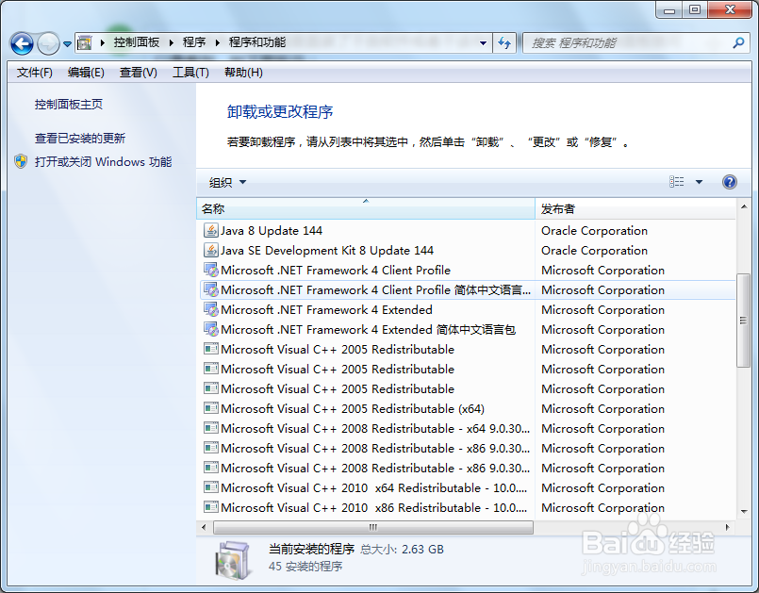Image resolution: width=759 pixels, height=593 pixels.
Task: Minimize the Programs and Features window
Action: point(669,9)
